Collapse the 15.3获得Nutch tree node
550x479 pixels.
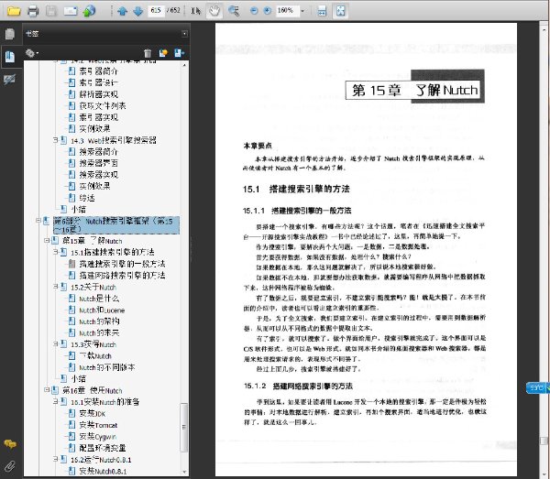tap(55, 343)
